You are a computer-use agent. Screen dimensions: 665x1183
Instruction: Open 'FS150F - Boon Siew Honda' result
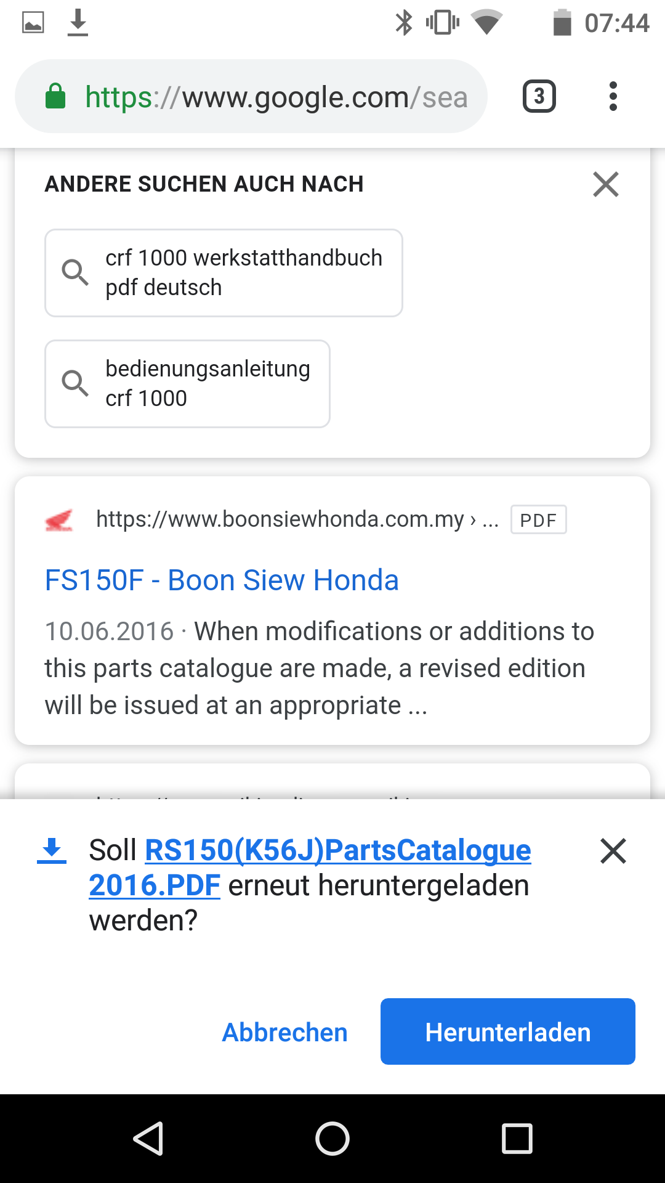click(222, 580)
